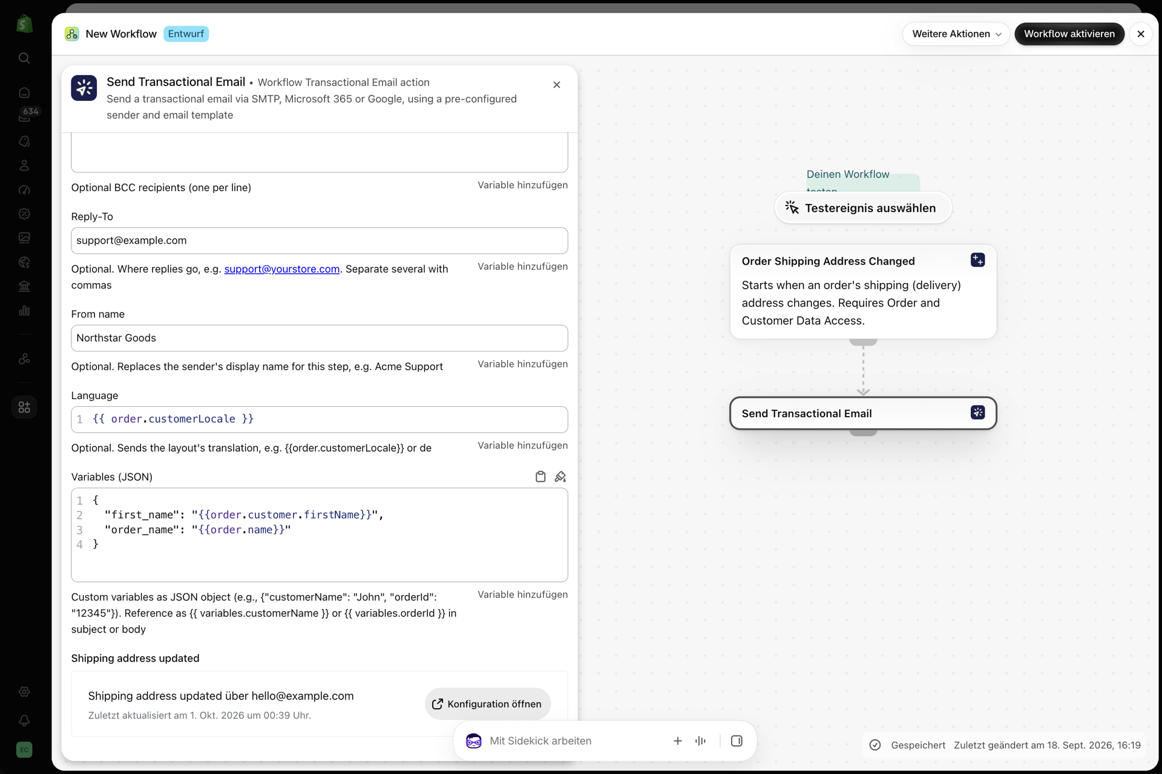
Task: Click Variable hinzufügen under Reply-To field
Action: pyautogui.click(x=522, y=267)
